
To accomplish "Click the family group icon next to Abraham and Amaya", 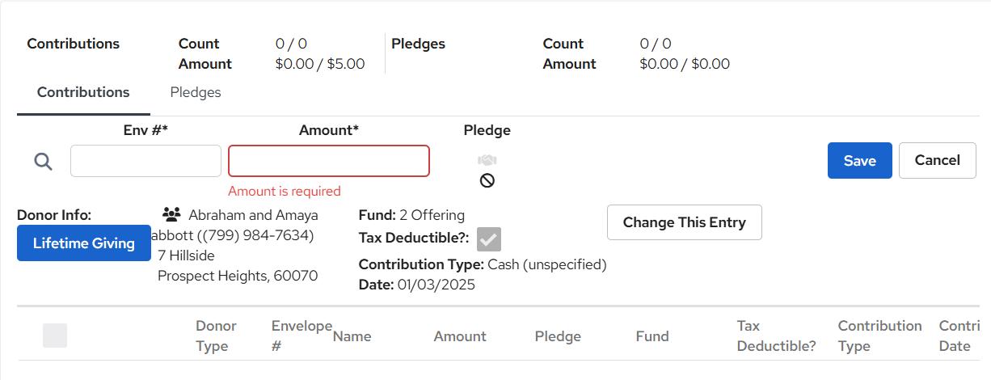I will pyautogui.click(x=171, y=215).
